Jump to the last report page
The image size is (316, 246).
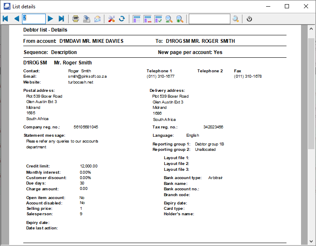coord(61,19)
